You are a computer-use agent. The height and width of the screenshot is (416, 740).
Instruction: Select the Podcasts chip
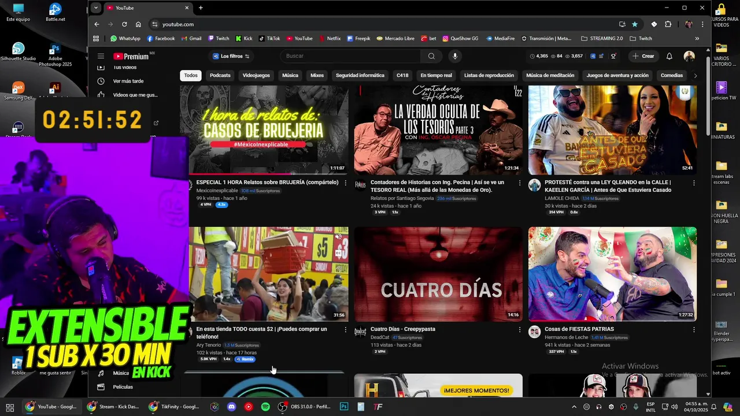tap(220, 75)
